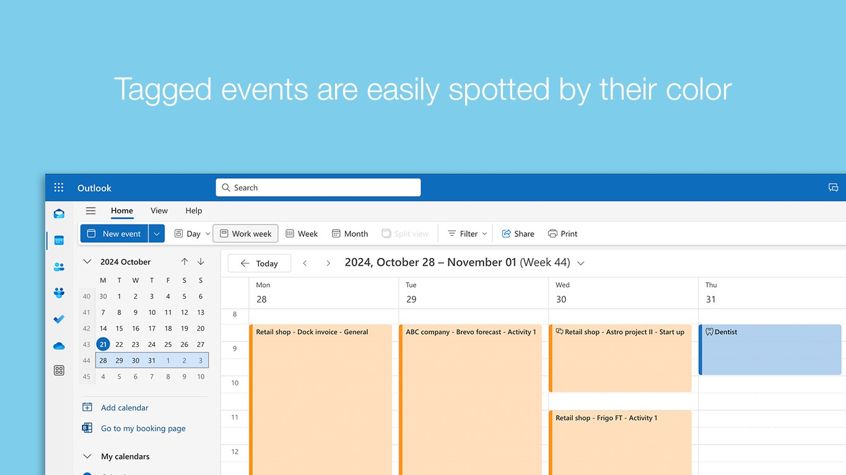Open the New event dropdown arrow
The height and width of the screenshot is (475, 846).
(x=157, y=234)
